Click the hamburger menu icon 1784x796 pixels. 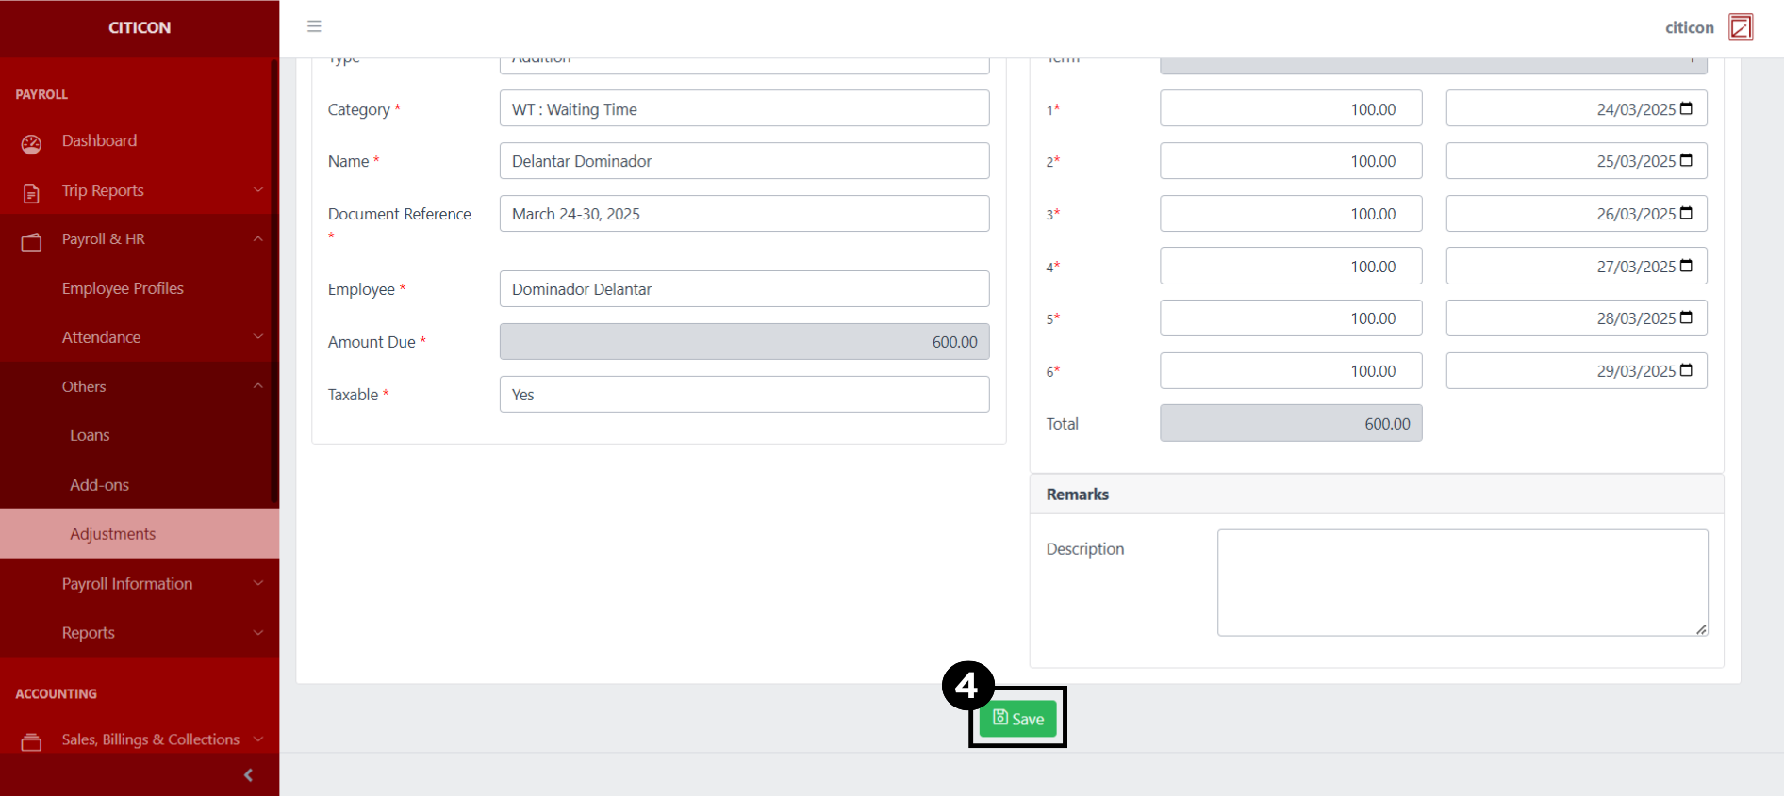click(x=314, y=26)
